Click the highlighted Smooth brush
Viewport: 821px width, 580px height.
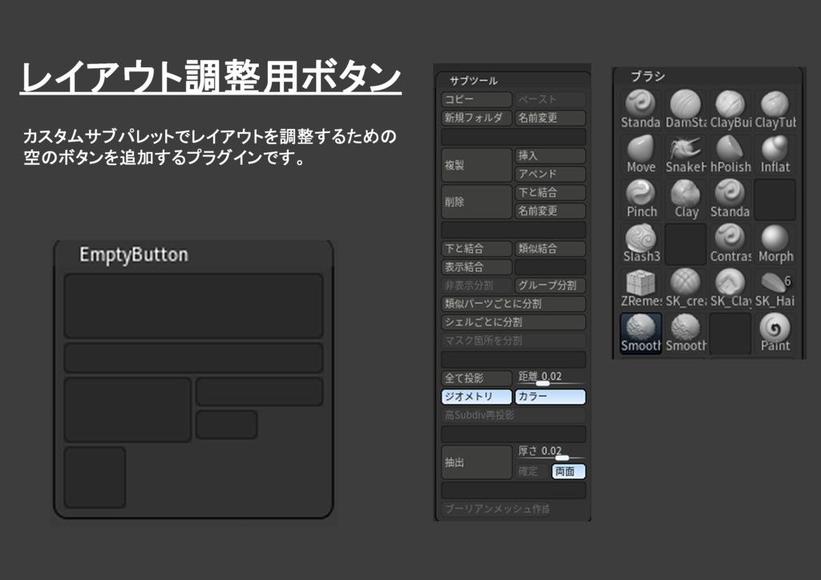[641, 333]
